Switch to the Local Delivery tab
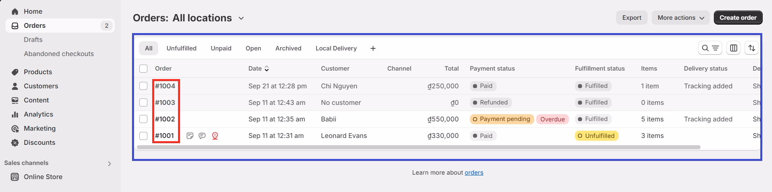The image size is (772, 192). pyautogui.click(x=336, y=48)
